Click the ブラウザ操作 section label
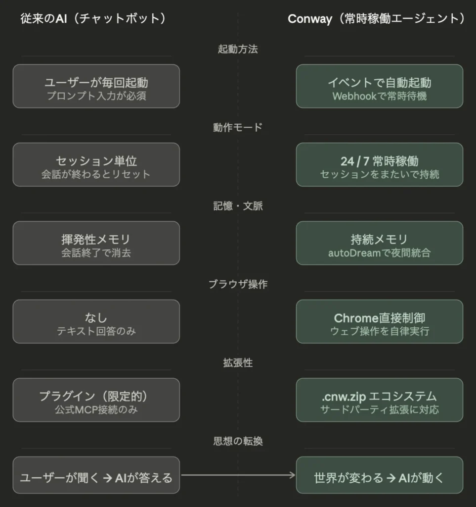The width and height of the screenshot is (476, 507). [238, 284]
